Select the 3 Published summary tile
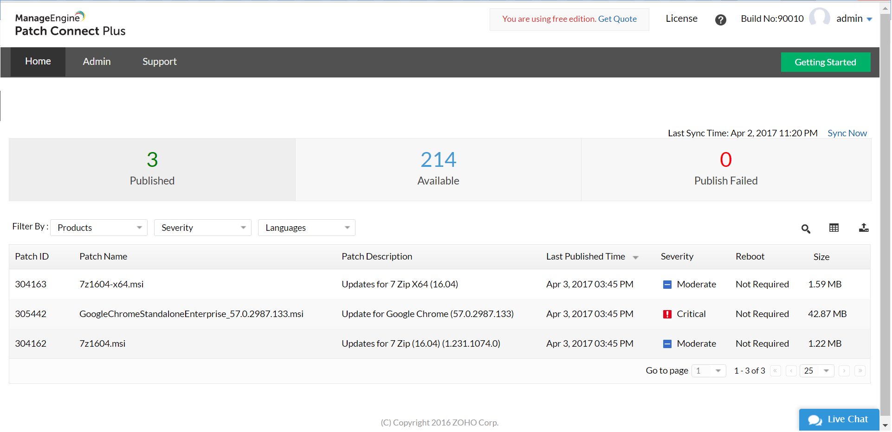The image size is (892, 432). click(x=153, y=170)
